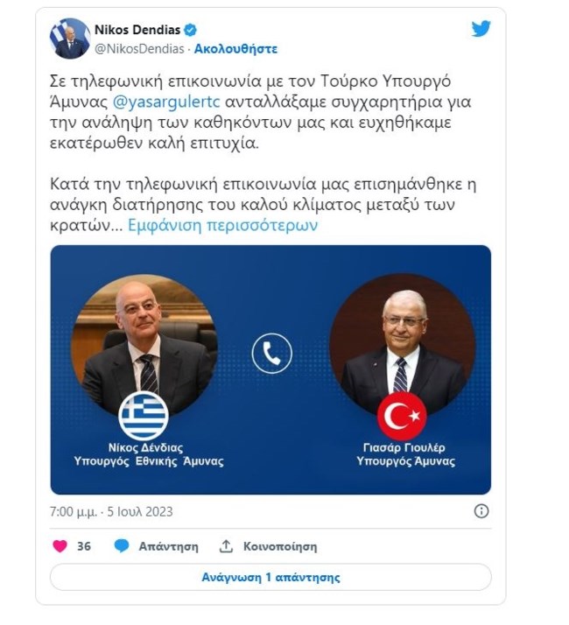Image resolution: width=569 pixels, height=625 pixels.
Task: Open the @NikosDendias handle
Action: [x=139, y=49]
